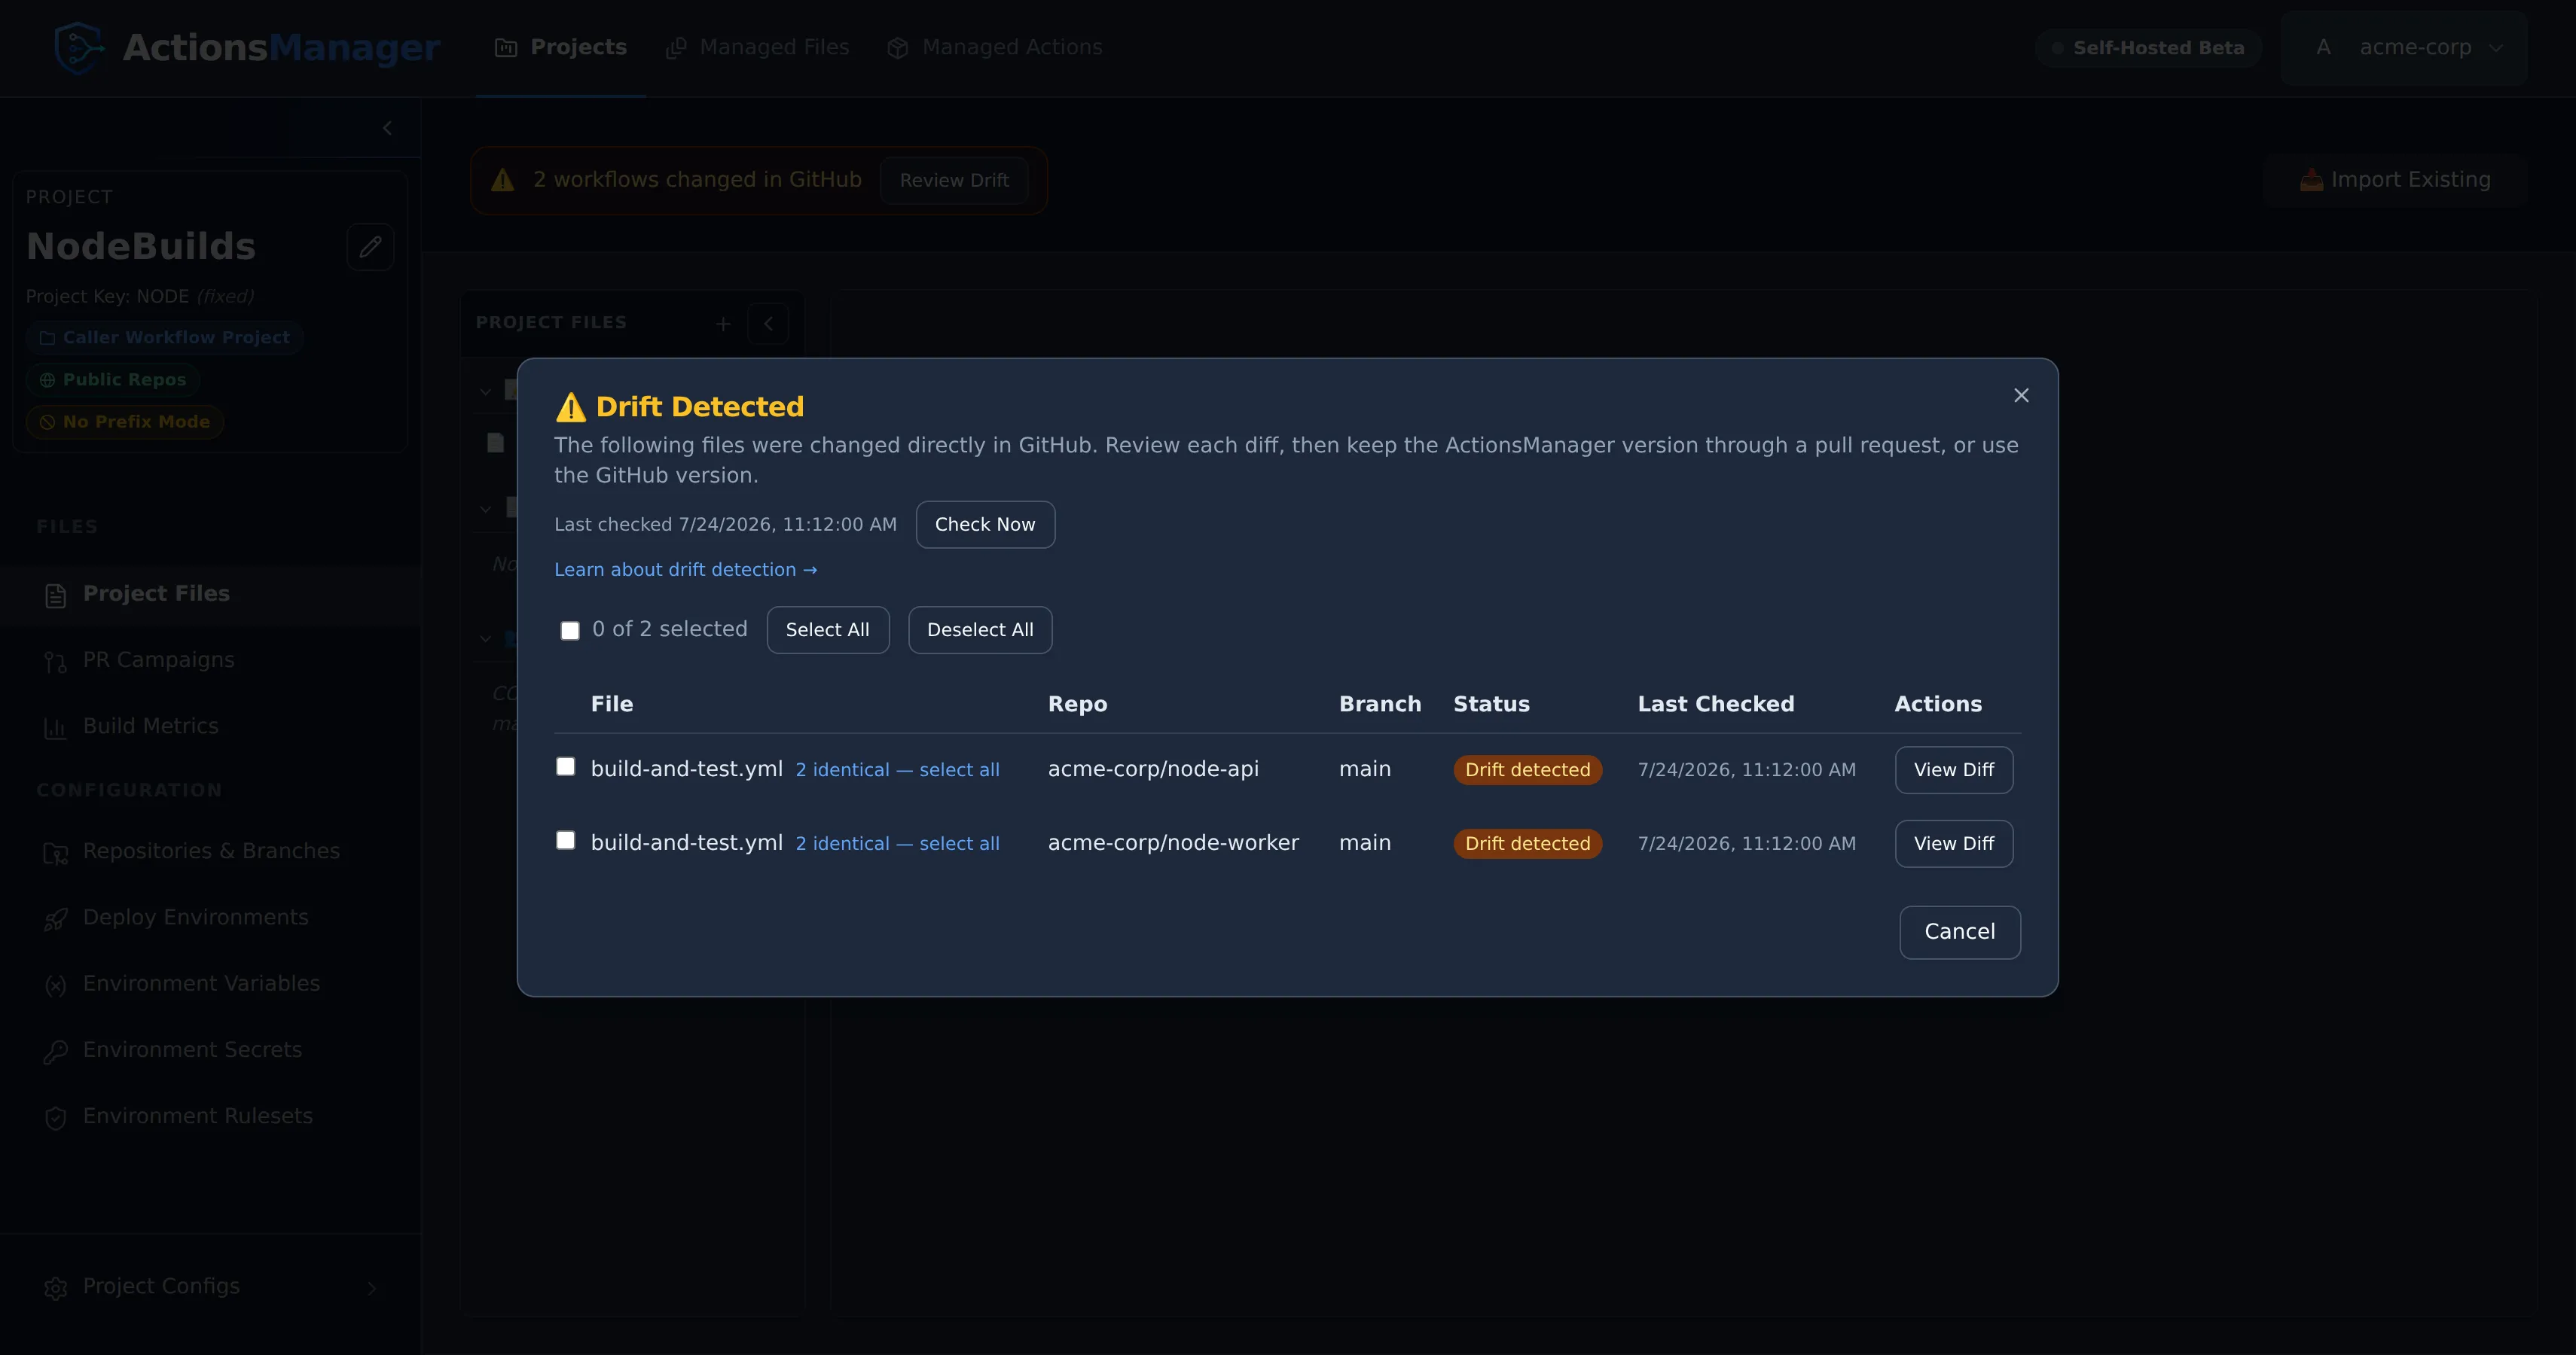Open the acme-corp account dropdown
This screenshot has width=2576, height=1355.
click(x=2404, y=47)
